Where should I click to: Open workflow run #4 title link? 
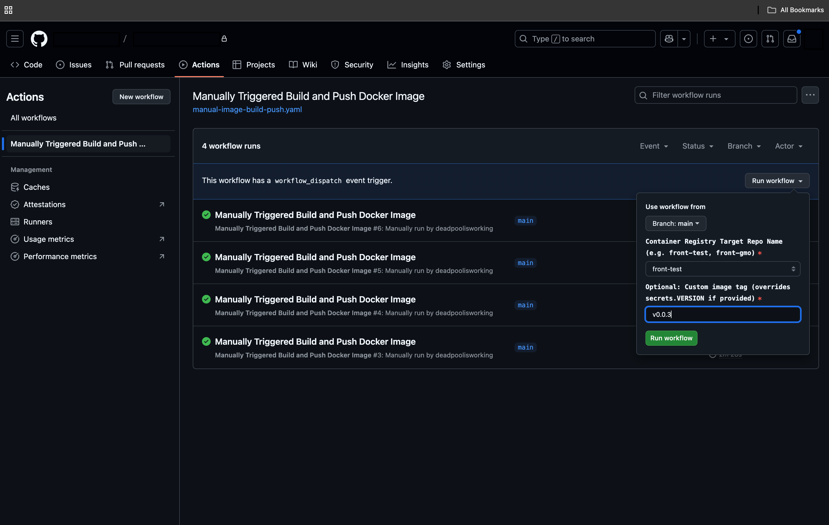pos(315,299)
